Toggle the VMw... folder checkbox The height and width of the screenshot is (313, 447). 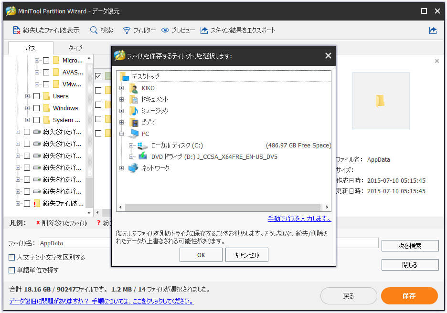pyautogui.click(x=46, y=84)
